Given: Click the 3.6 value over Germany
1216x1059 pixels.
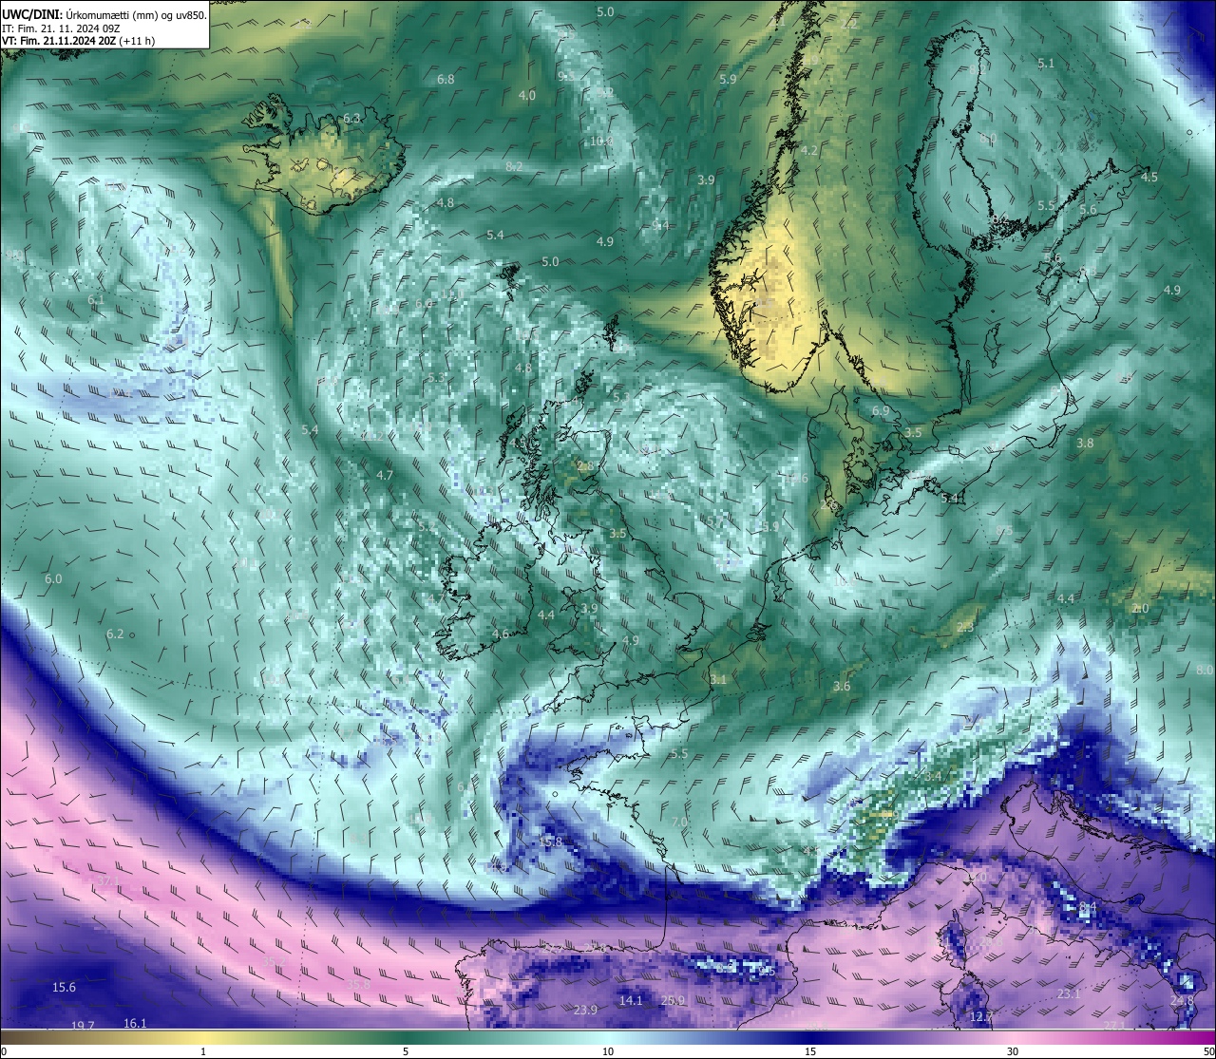Looking at the screenshot, I should click(x=842, y=686).
